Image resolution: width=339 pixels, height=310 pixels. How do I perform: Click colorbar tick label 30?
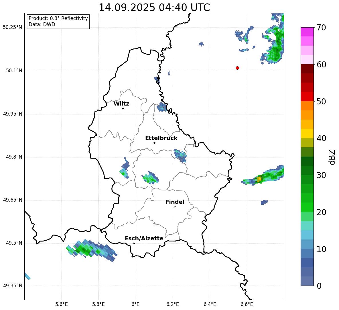coord(321,175)
